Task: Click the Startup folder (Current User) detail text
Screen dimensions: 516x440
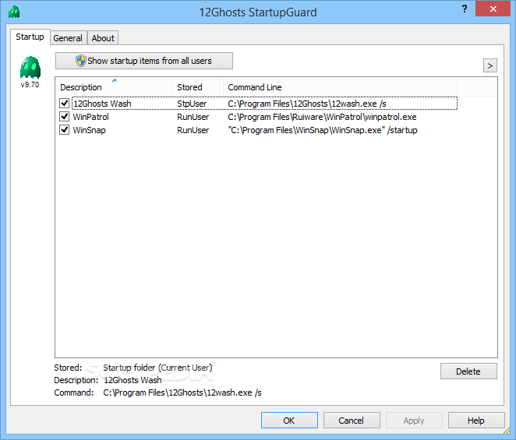Action: tap(157, 368)
